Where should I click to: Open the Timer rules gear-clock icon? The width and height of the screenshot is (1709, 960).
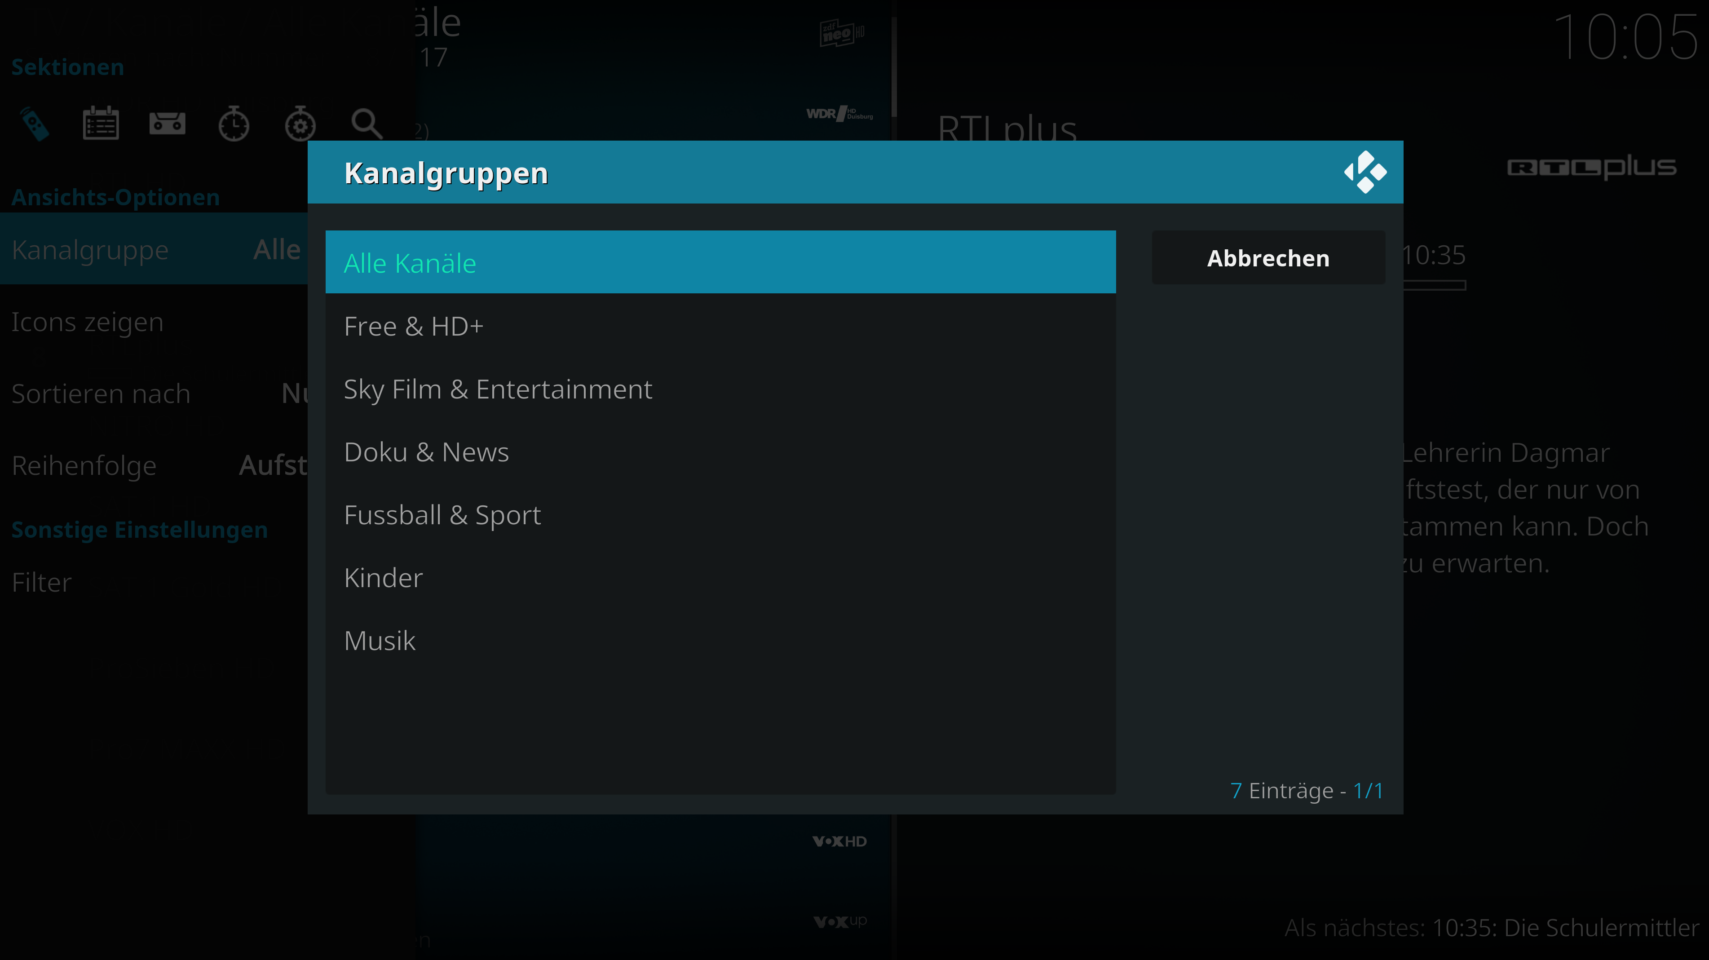[300, 124]
